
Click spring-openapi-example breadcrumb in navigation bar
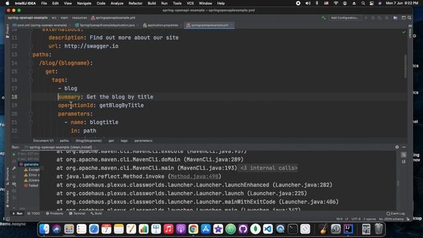pos(28,18)
